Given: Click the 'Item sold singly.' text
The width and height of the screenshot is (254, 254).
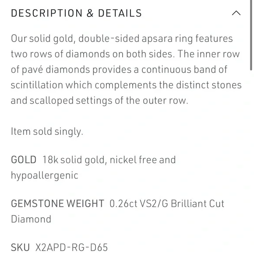Looking at the screenshot, I should pos(47,131).
